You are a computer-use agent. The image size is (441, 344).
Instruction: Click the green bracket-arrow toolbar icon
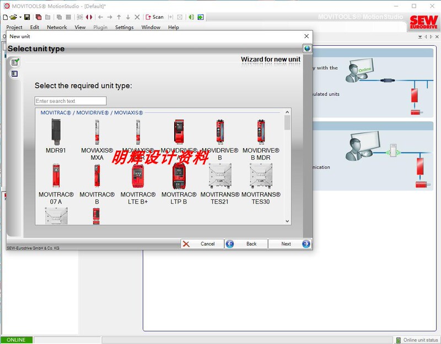(x=191, y=17)
